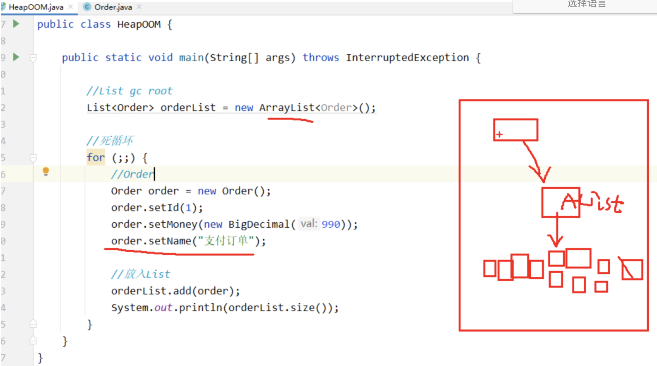Open the 选择语言 language selector
The height and width of the screenshot is (366, 657).
coord(586,4)
